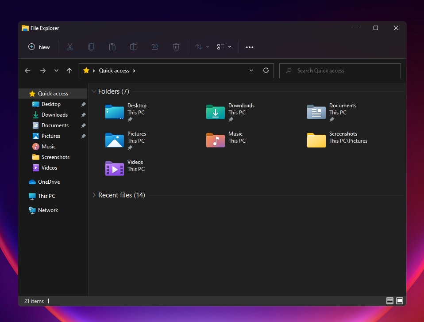
Task: Select the Rename icon in the toolbar
Action: [x=133, y=47]
